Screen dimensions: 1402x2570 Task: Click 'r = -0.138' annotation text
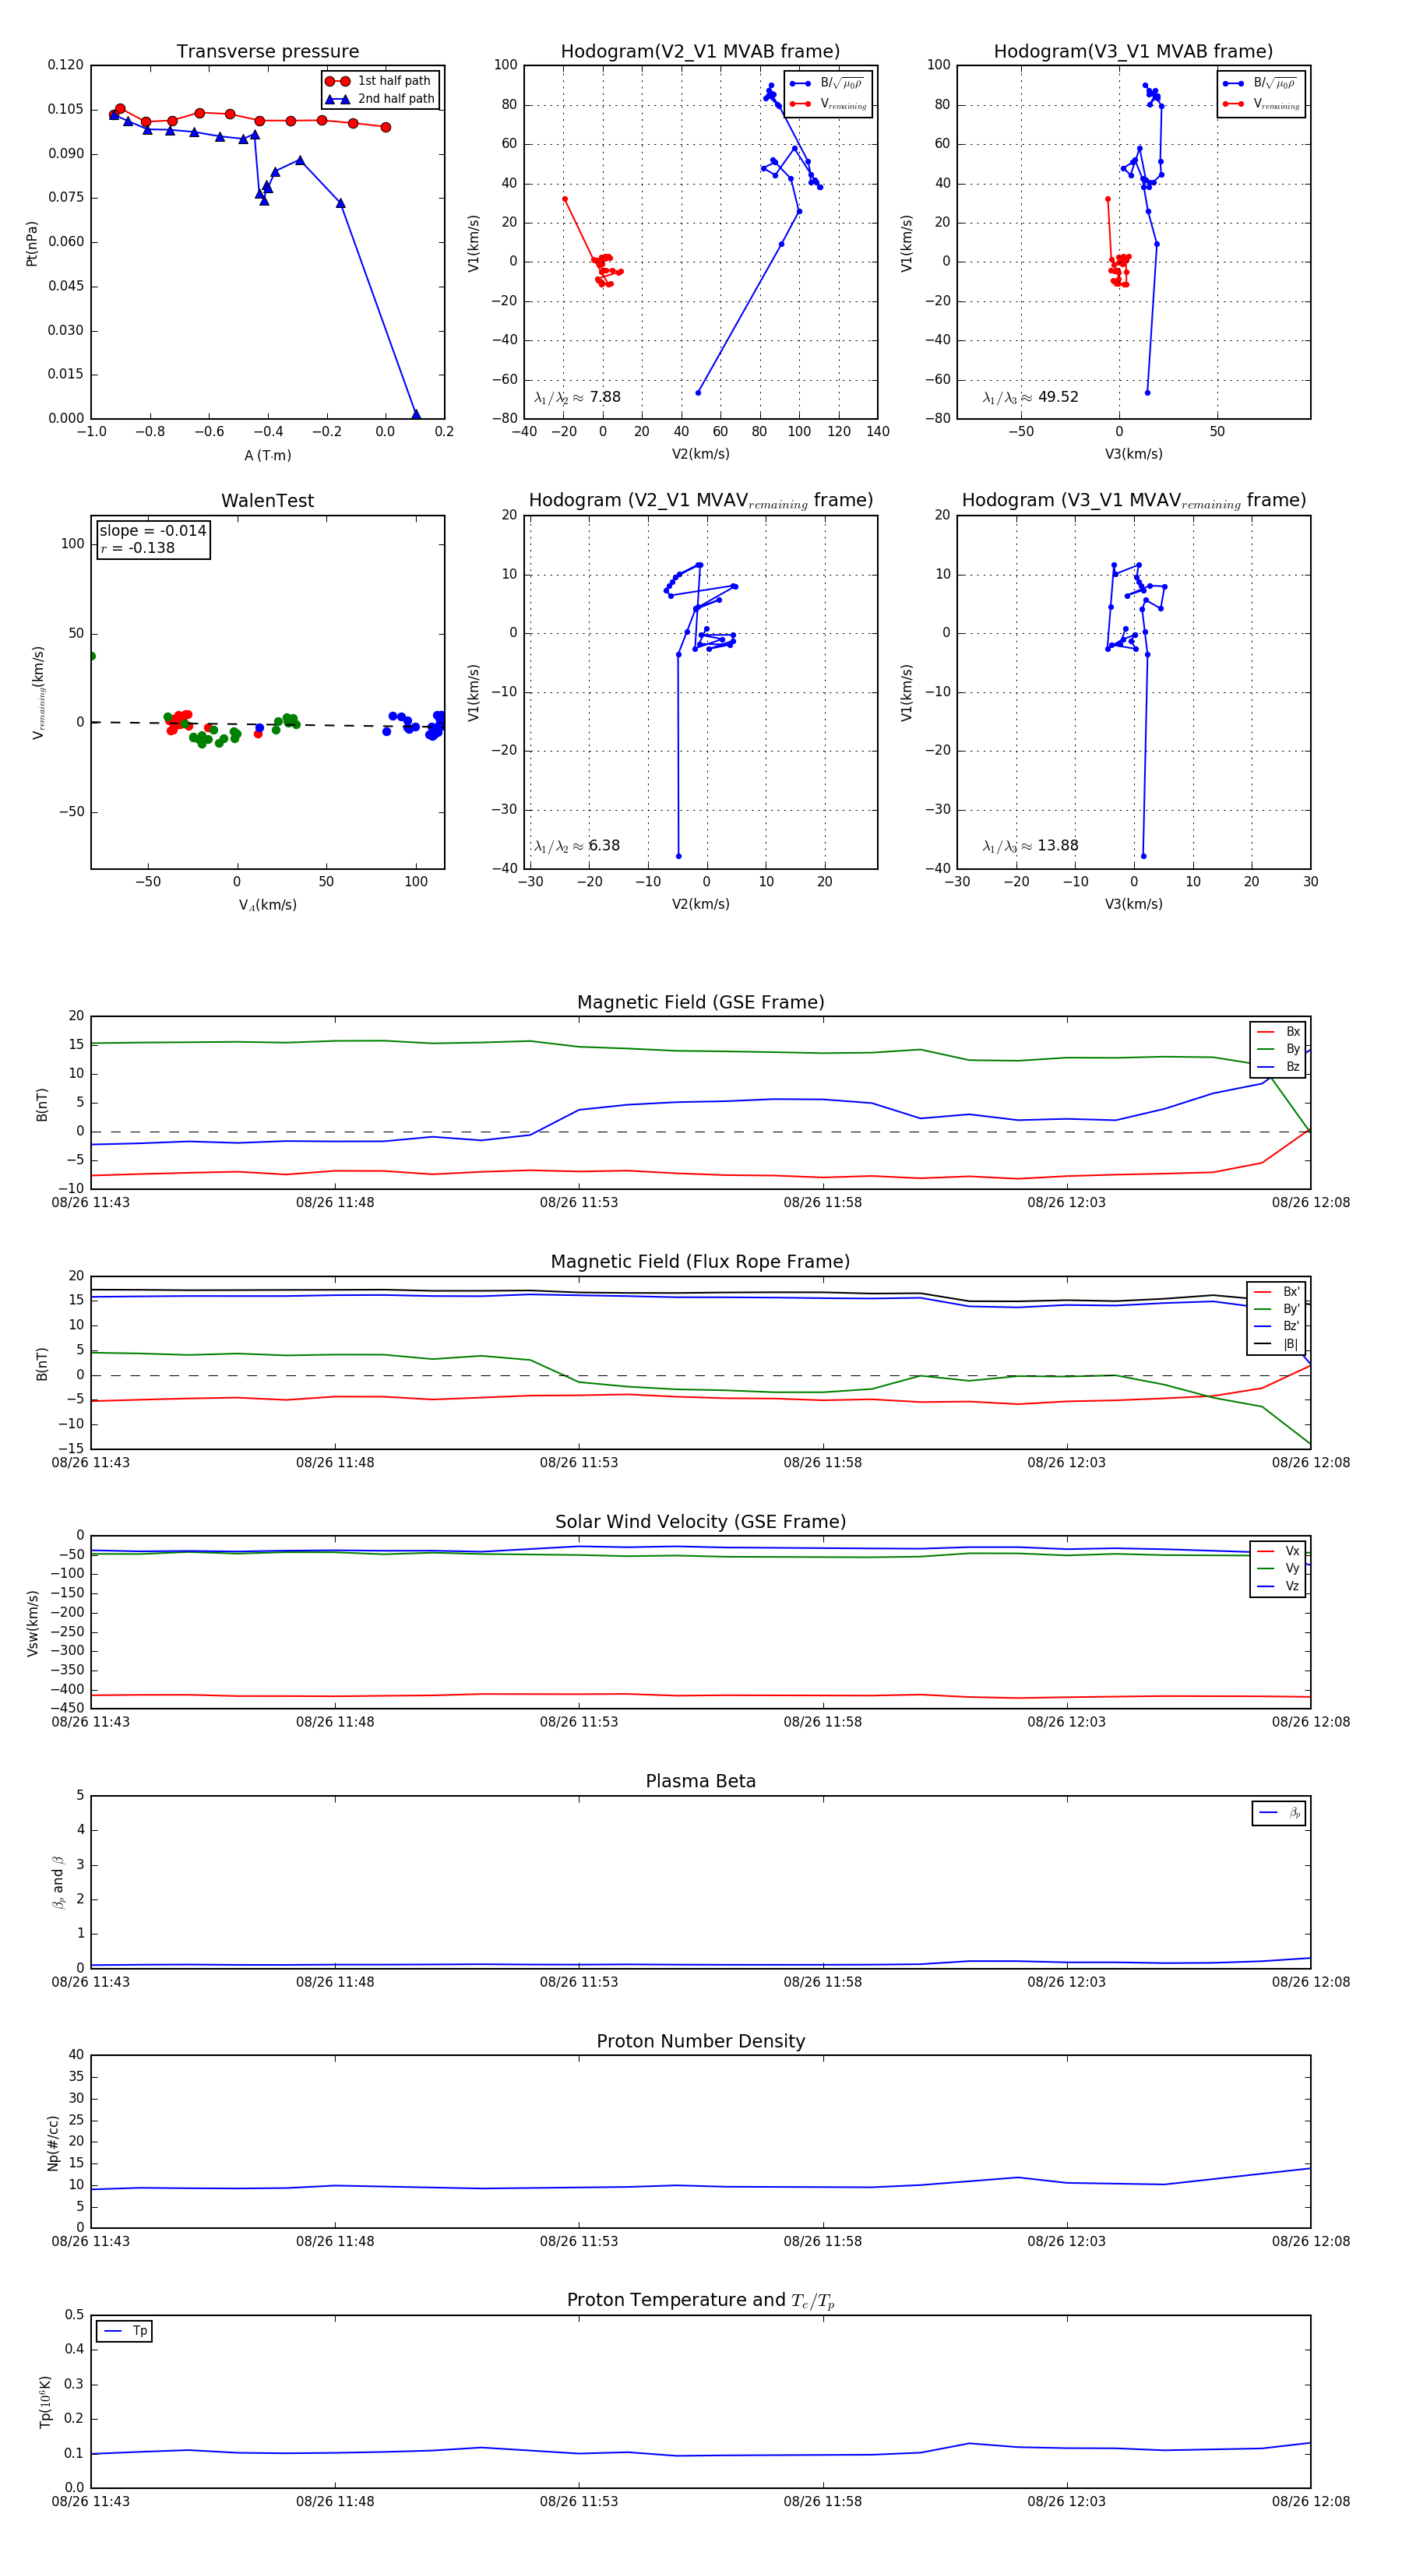pos(138,547)
